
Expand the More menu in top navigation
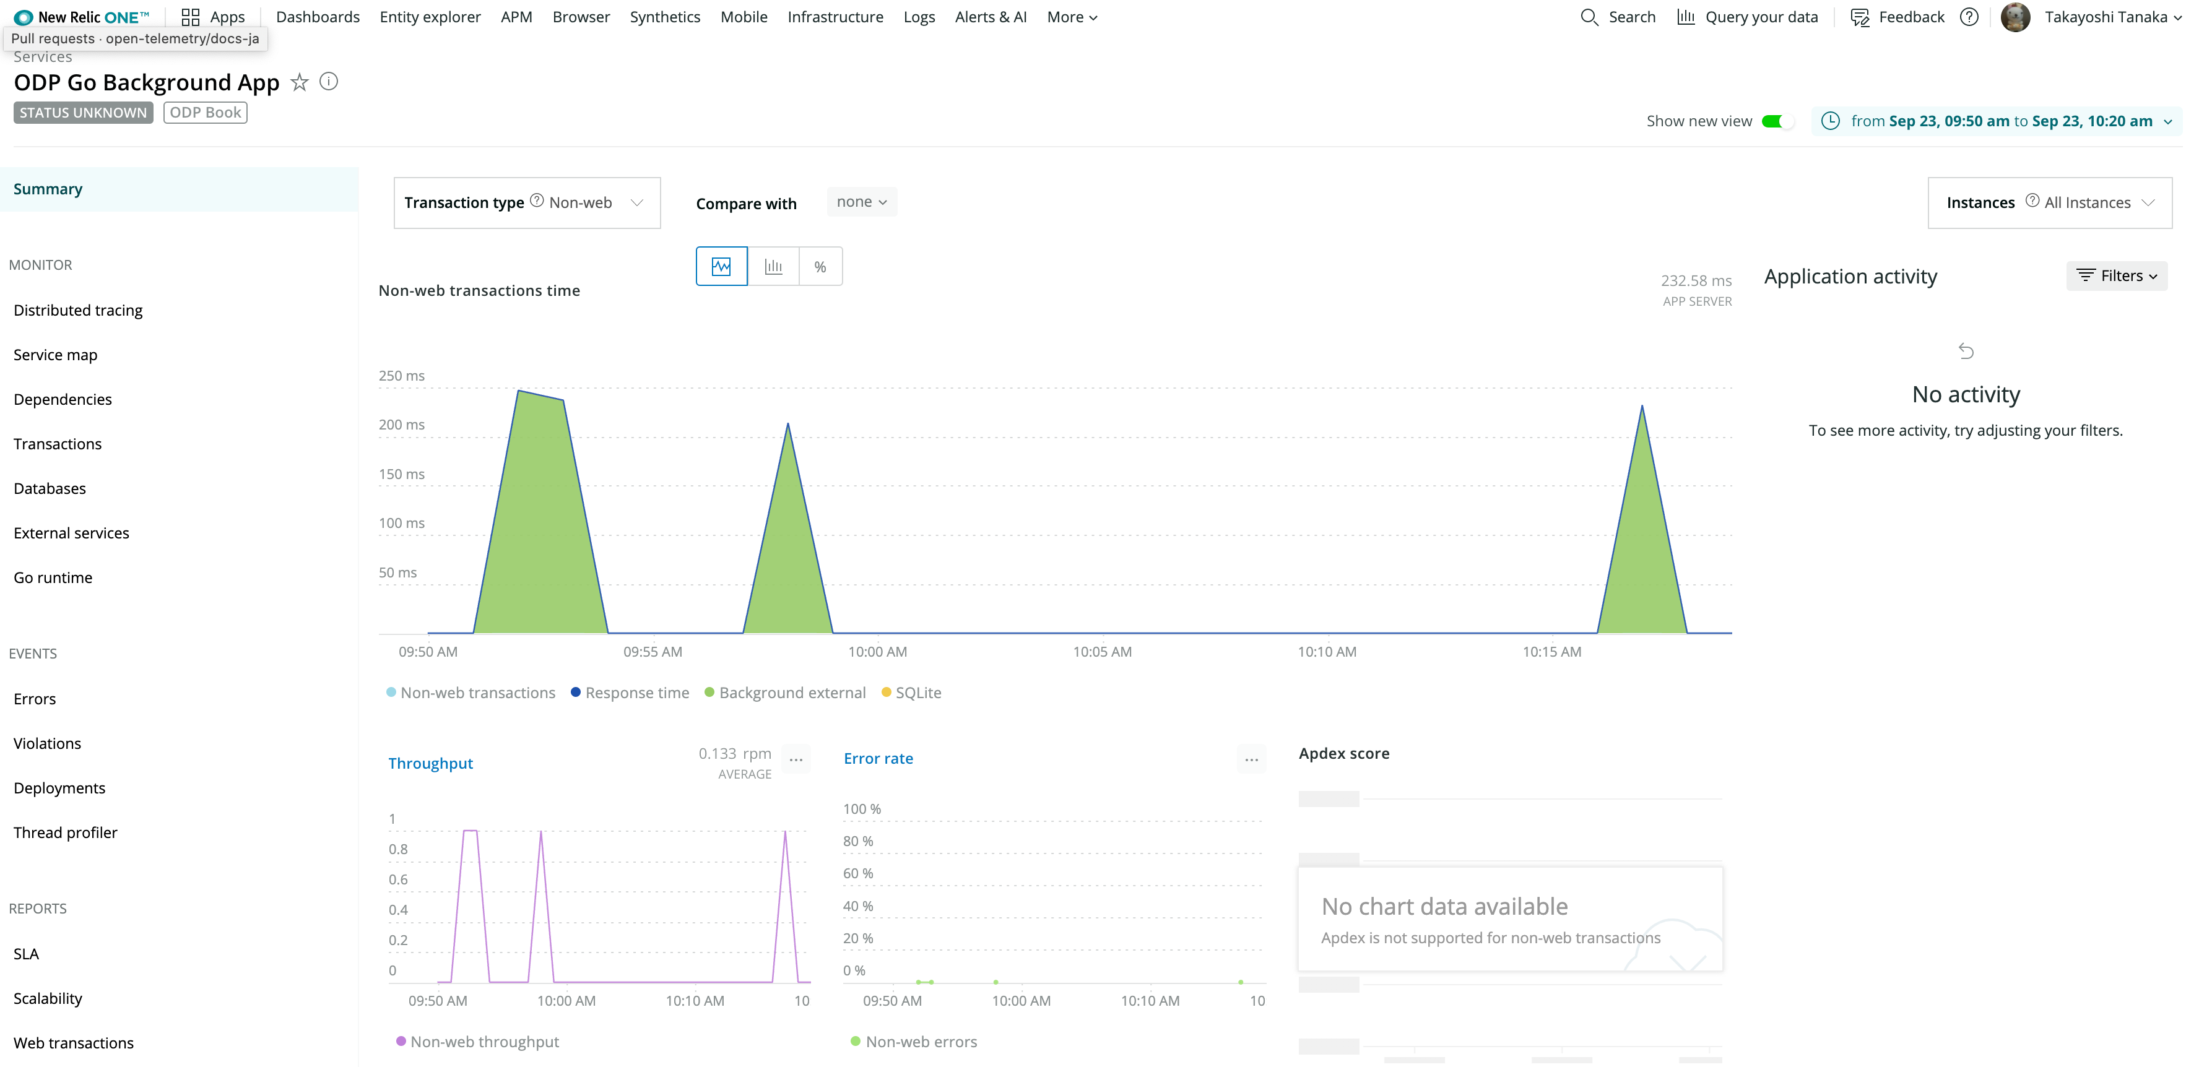1072,17
